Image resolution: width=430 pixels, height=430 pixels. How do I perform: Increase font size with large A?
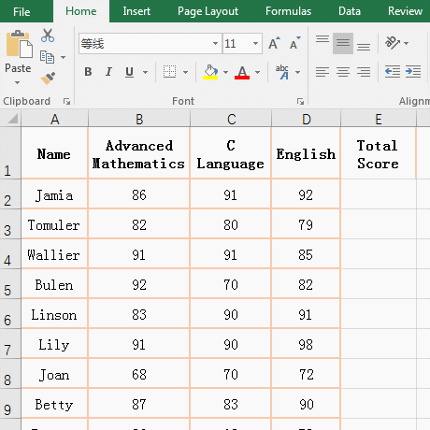click(x=274, y=43)
